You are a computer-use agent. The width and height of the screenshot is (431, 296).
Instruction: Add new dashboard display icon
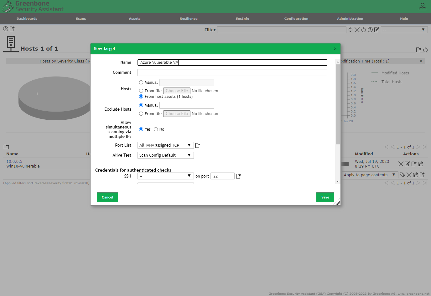pos(418,50)
